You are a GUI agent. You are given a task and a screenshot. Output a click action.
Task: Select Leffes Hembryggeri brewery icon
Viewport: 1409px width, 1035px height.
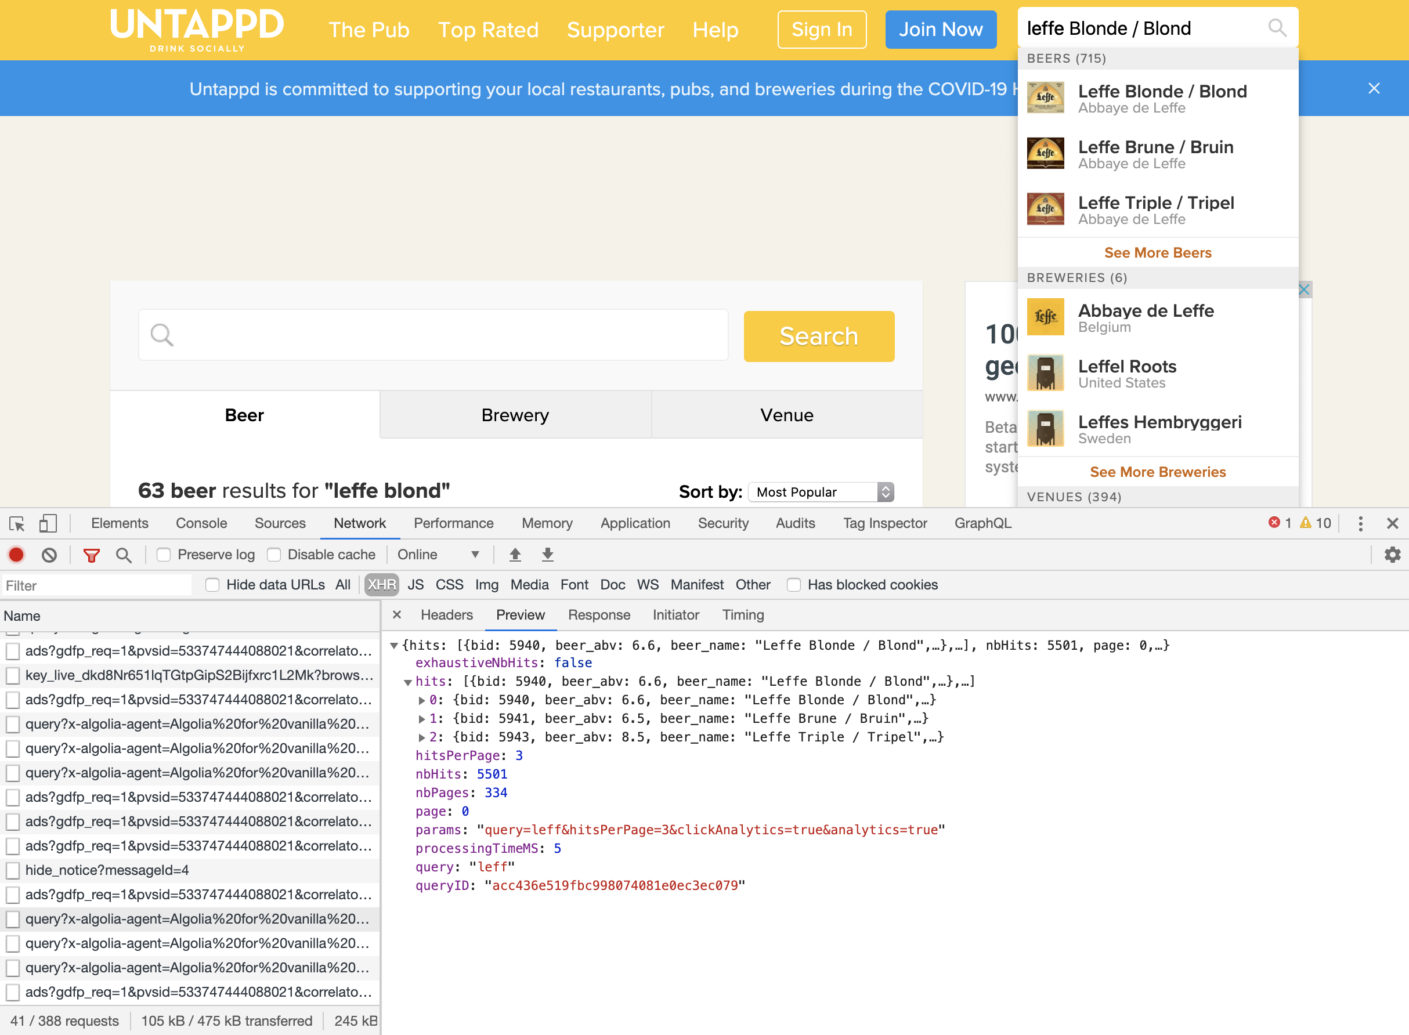1046,429
